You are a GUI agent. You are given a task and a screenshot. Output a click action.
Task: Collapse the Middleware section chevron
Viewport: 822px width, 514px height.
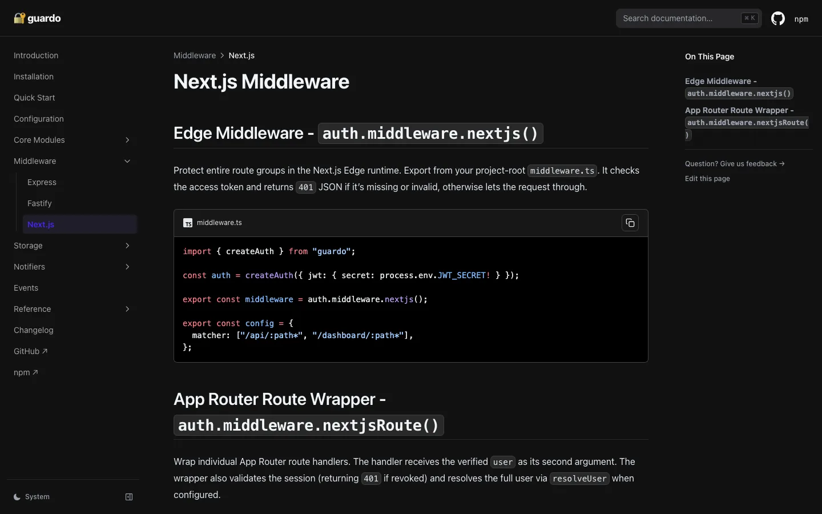[x=127, y=161]
